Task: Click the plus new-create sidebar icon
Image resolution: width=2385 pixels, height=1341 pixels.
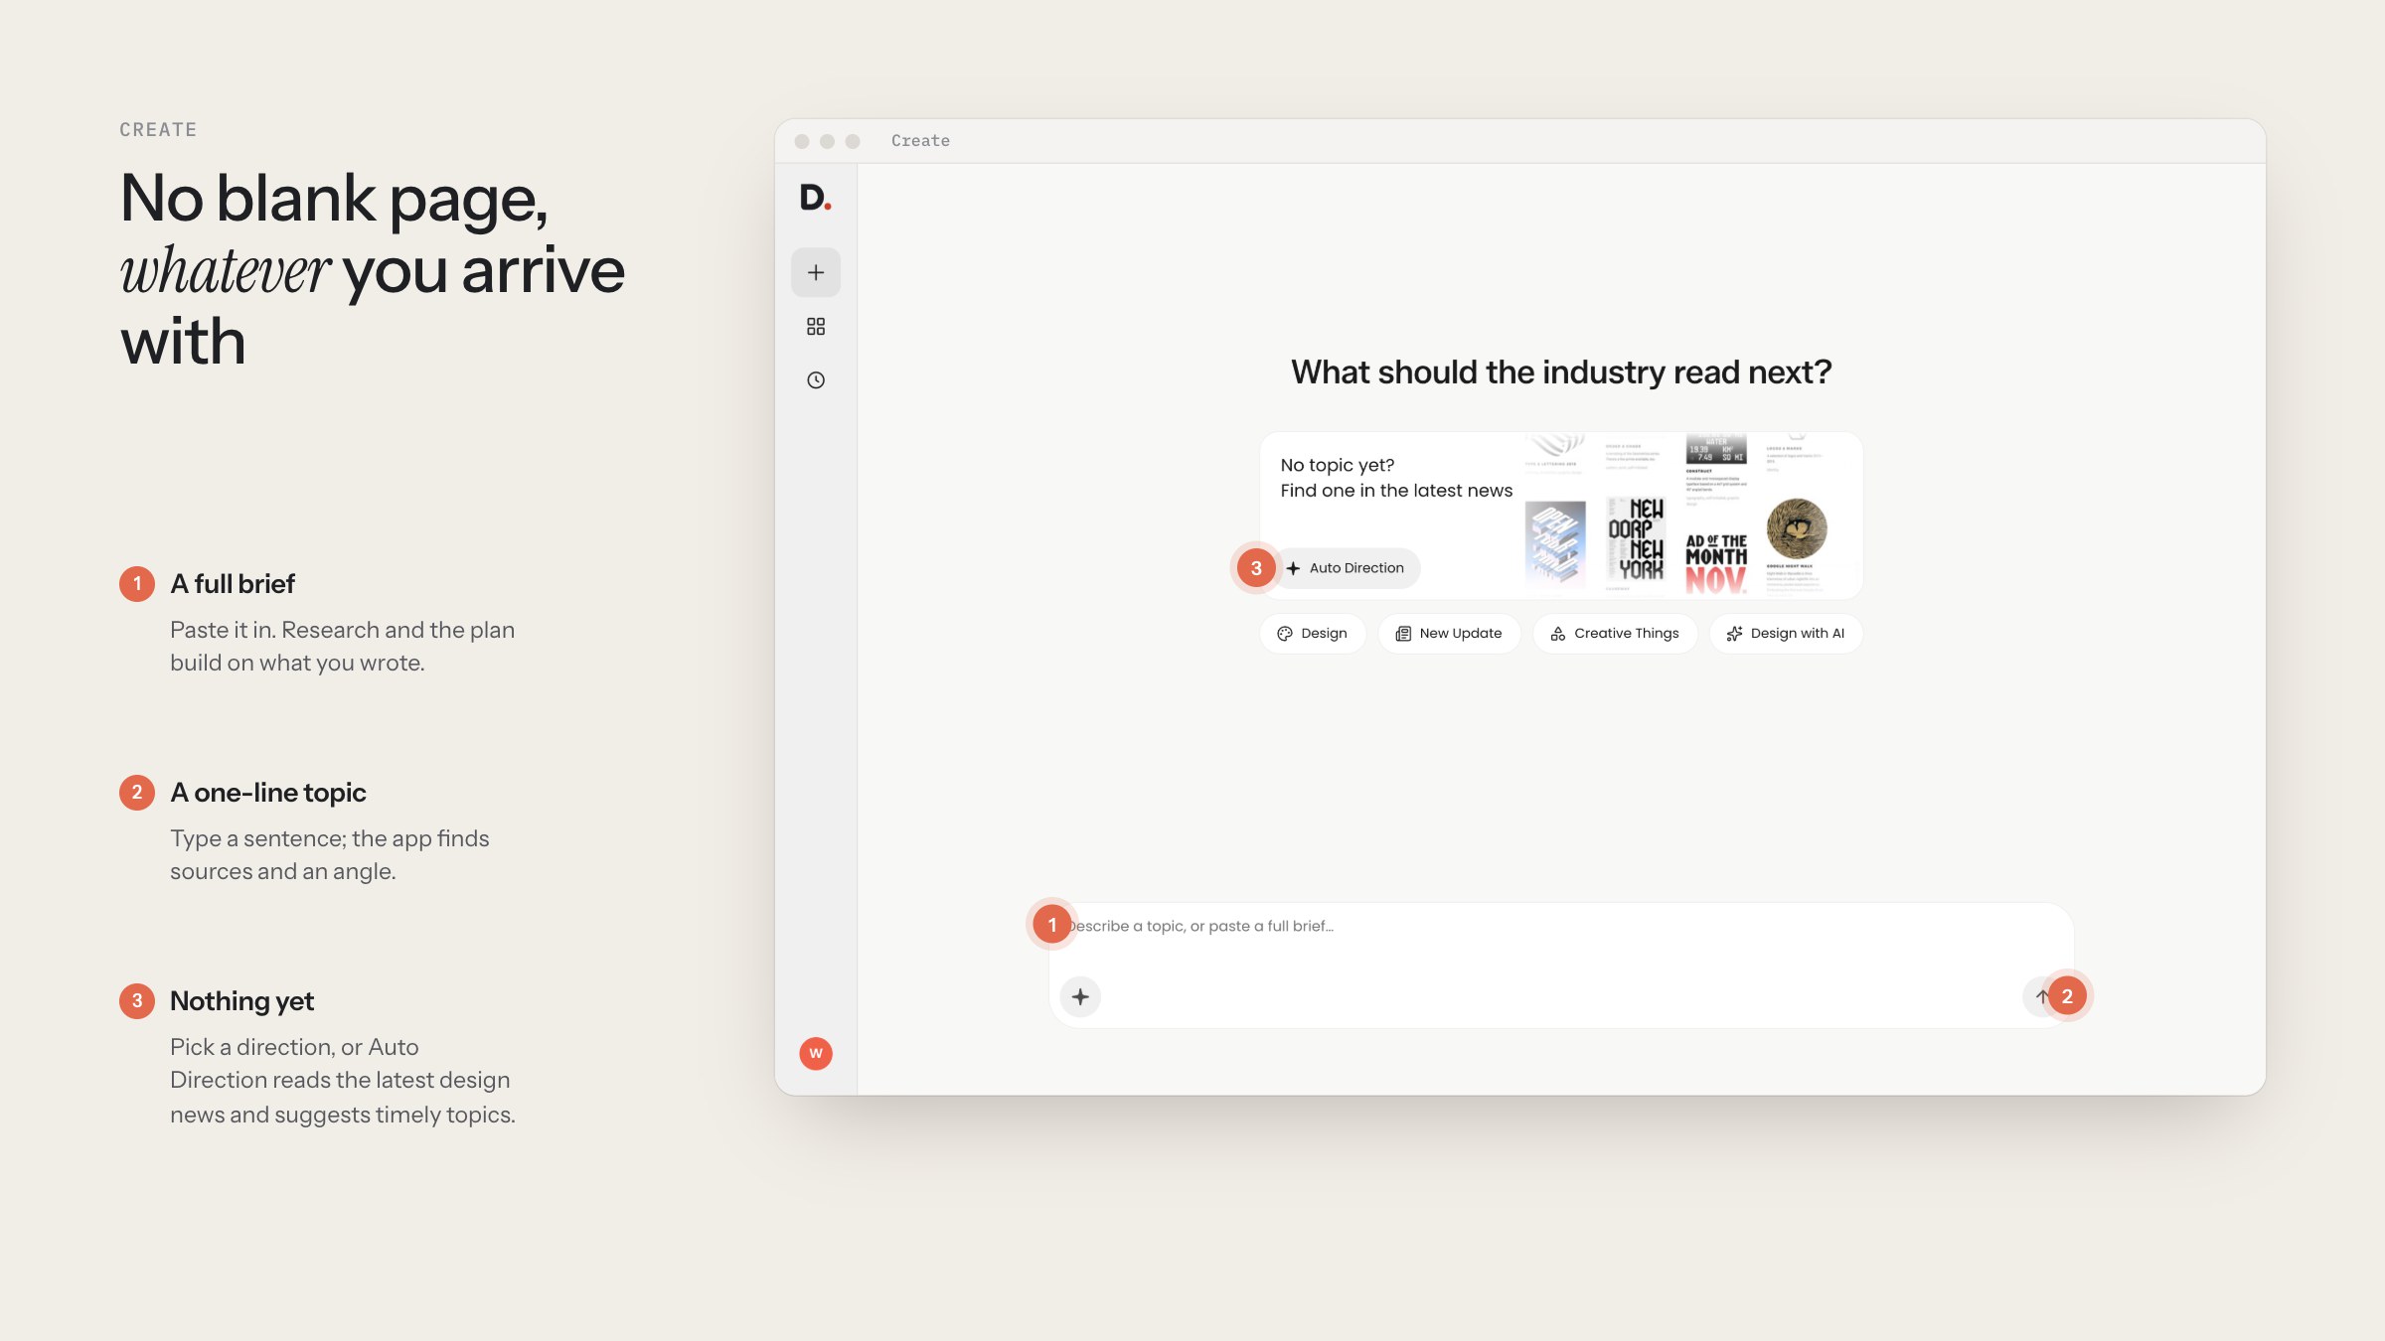Action: [816, 272]
